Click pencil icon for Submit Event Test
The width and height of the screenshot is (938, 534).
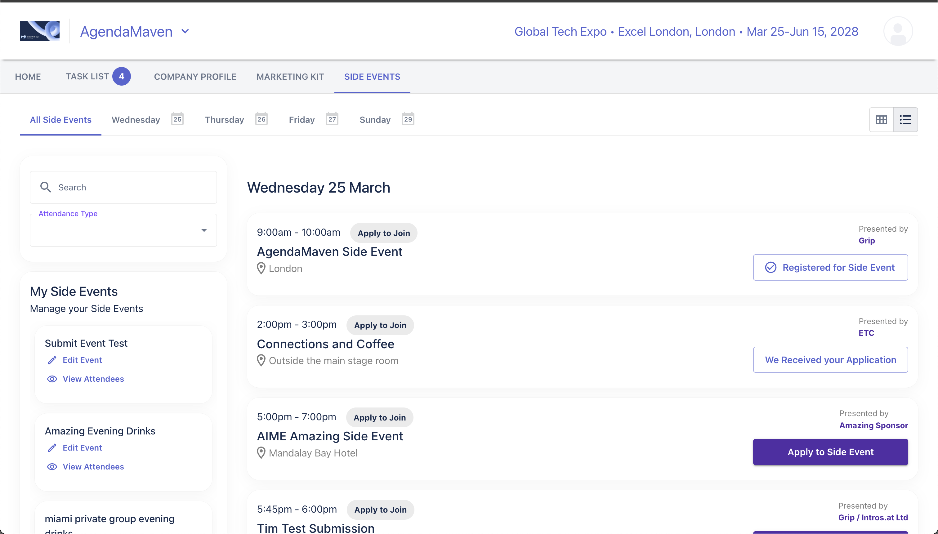pyautogui.click(x=52, y=360)
